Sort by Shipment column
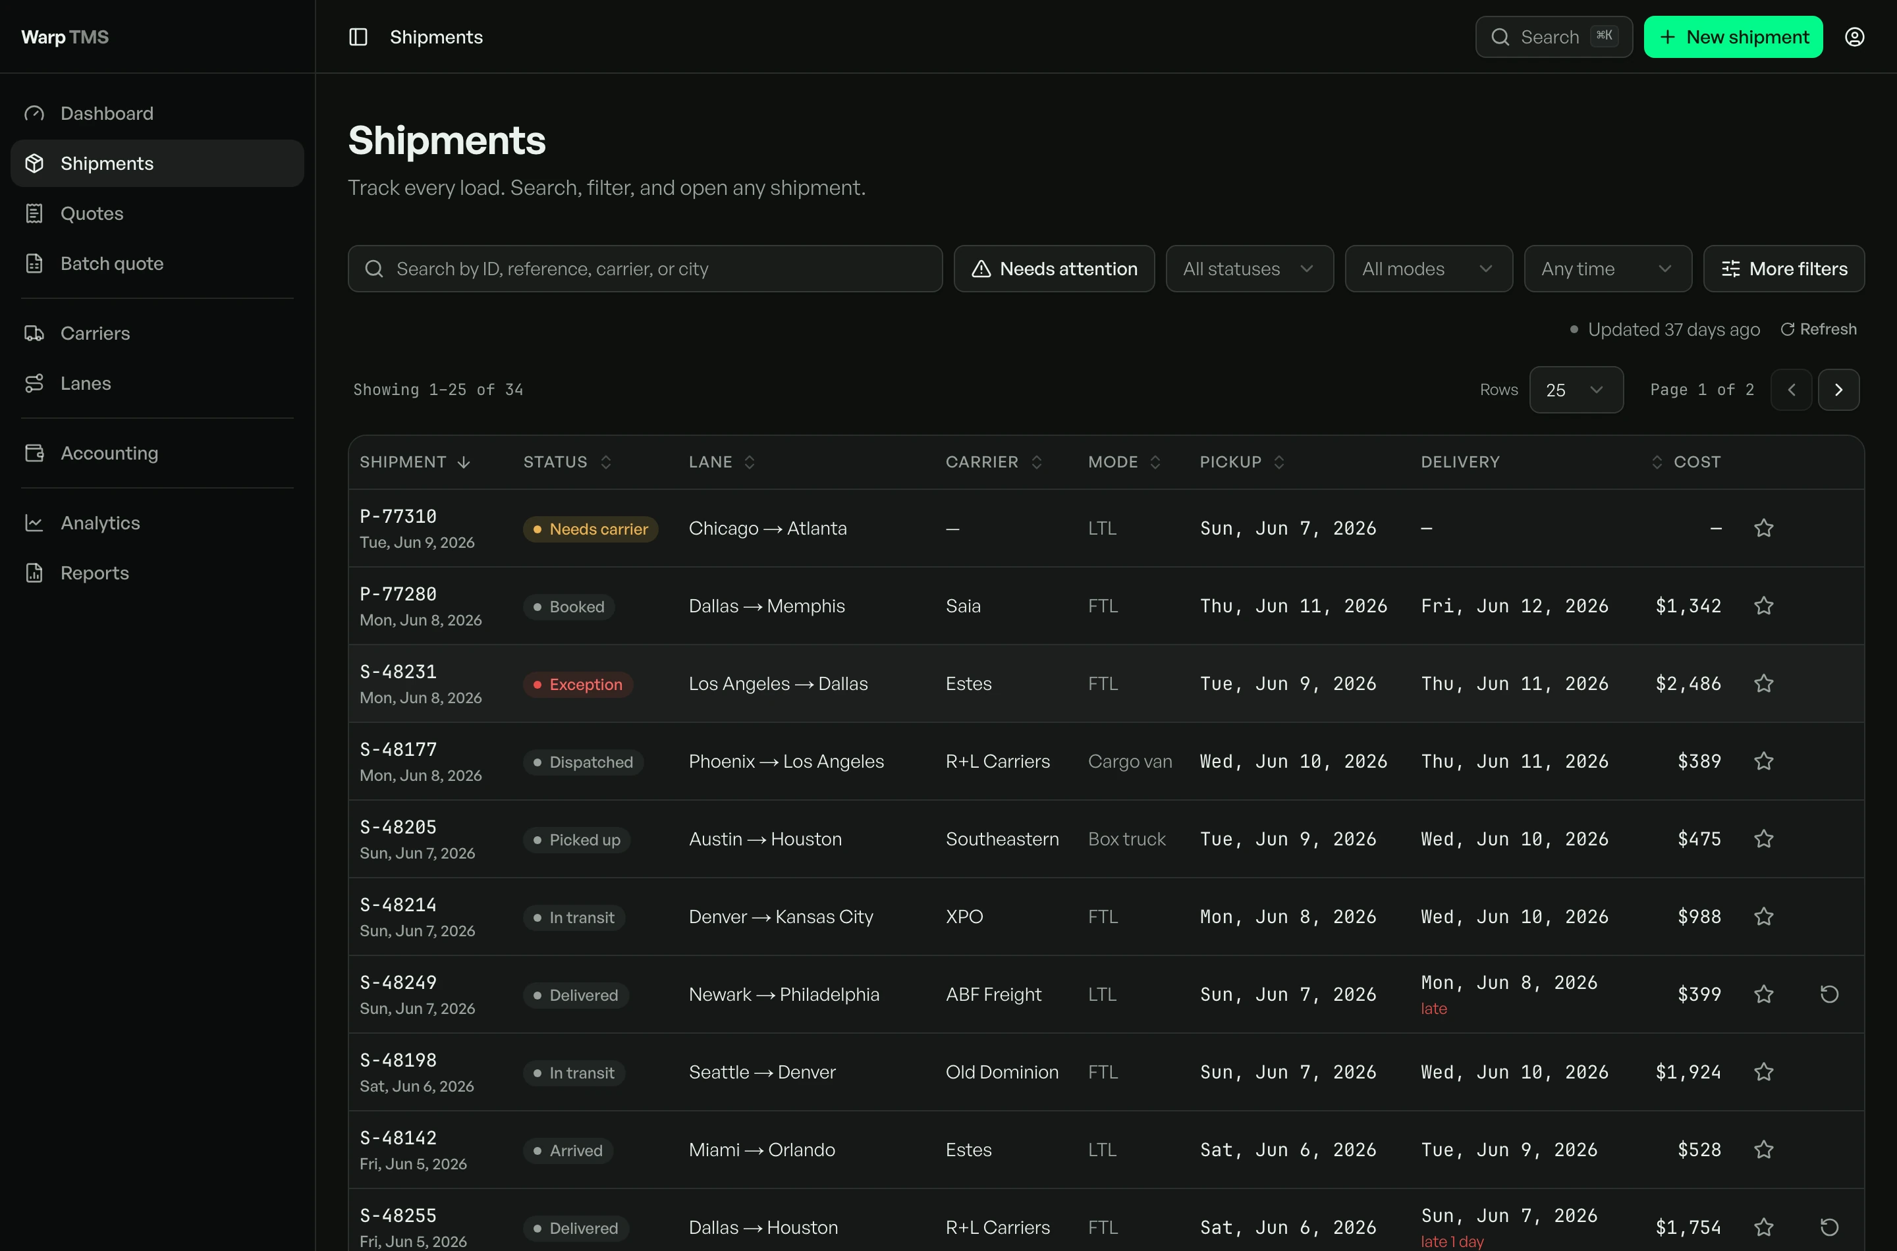The height and width of the screenshot is (1251, 1897). [x=415, y=462]
